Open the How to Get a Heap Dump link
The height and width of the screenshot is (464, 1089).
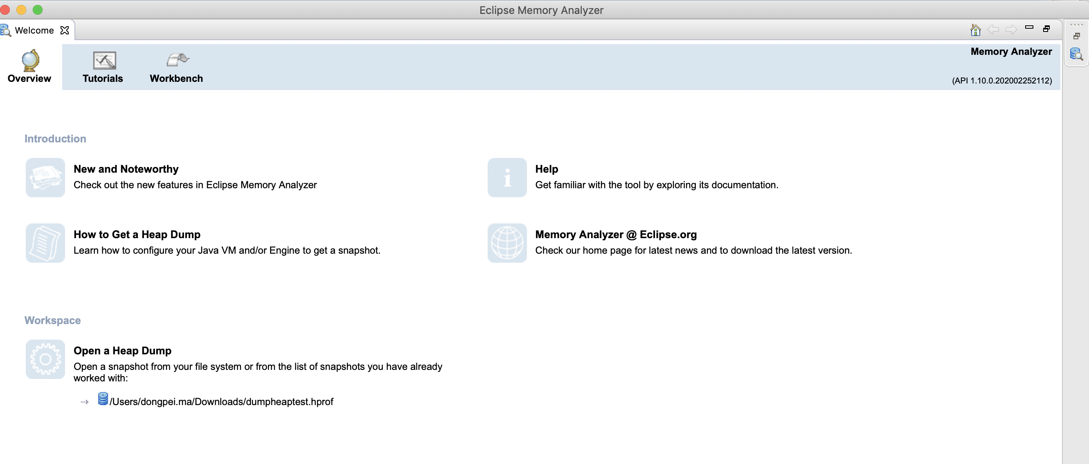[137, 234]
